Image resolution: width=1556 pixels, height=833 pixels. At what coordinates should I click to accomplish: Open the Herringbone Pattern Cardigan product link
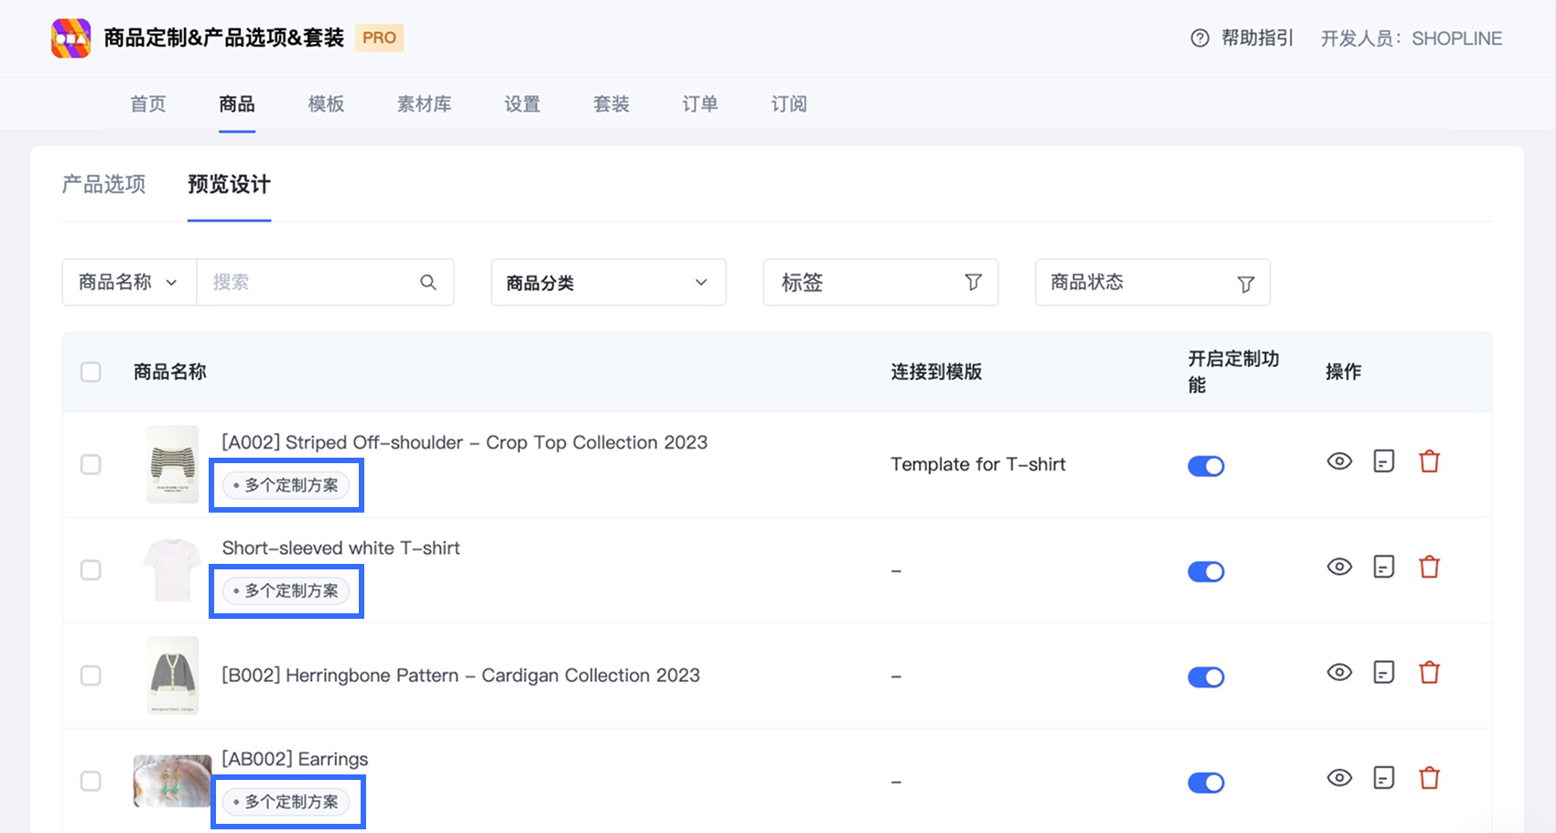click(x=460, y=676)
